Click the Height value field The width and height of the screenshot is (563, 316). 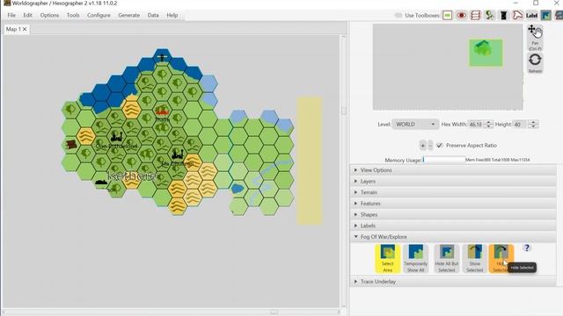(521, 125)
